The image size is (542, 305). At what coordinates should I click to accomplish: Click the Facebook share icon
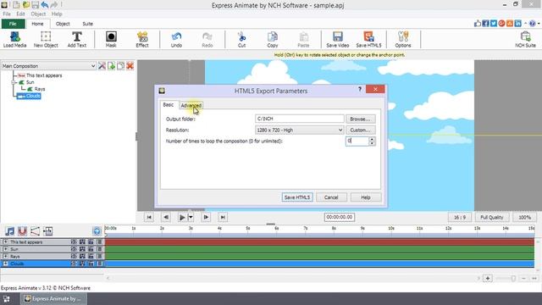point(485,23)
